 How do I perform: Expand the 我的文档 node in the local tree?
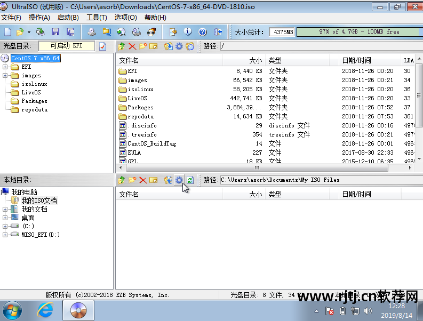click(x=5, y=209)
